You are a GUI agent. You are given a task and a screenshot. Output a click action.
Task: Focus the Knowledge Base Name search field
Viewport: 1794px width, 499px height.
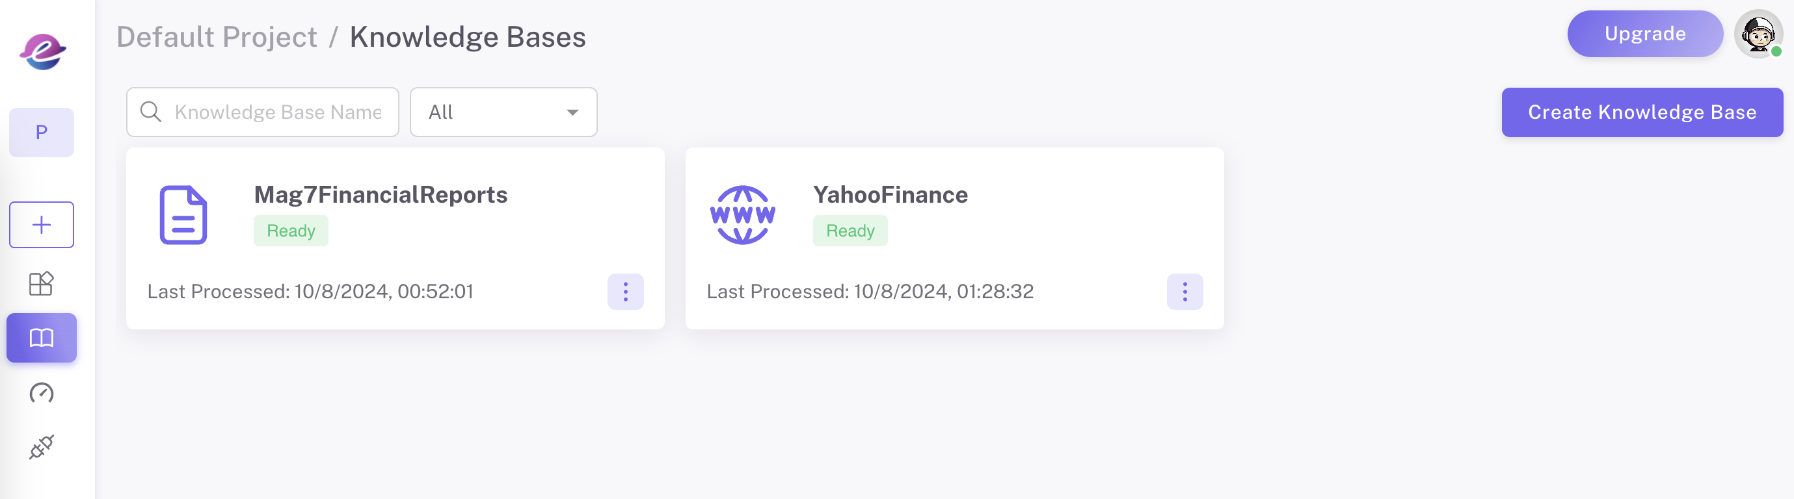click(278, 112)
